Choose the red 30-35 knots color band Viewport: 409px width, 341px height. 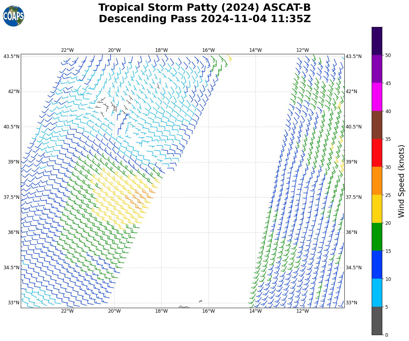pos(377,153)
